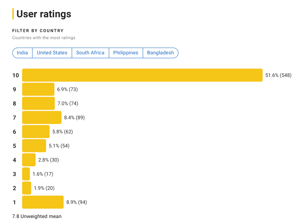The width and height of the screenshot is (301, 224).
Task: Click the 7.8 Unweighted mean text
Action: click(37, 216)
